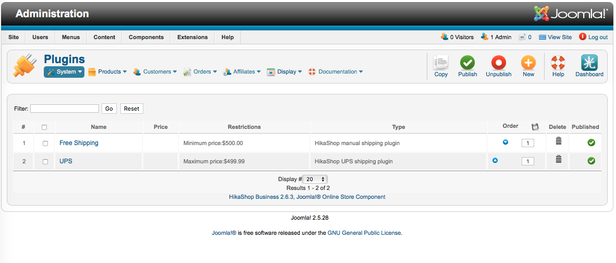Click Free Shipping order number field

point(527,144)
